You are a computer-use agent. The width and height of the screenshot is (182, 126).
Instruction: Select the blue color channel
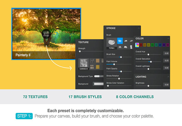160,45
